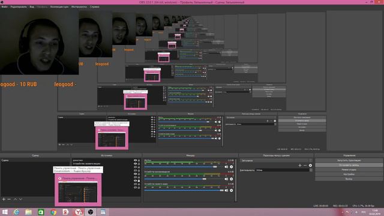Open the Затухание transition dropdown
The height and width of the screenshot is (216, 384).
276,161
